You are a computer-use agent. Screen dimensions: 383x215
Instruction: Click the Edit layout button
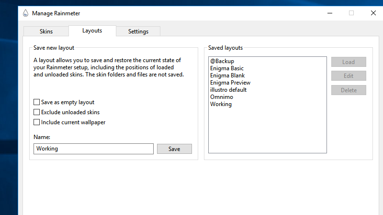(x=349, y=76)
